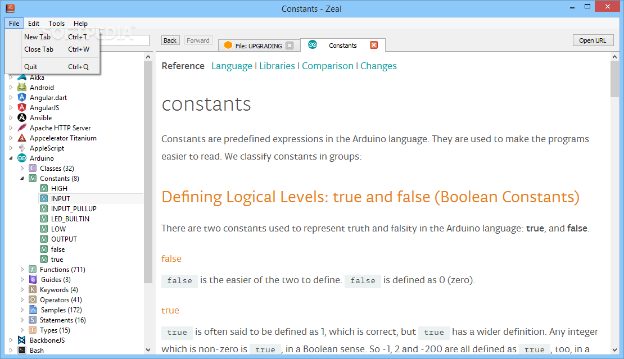Click the Back button
Viewport: 624px width, 359px height.
click(x=170, y=40)
